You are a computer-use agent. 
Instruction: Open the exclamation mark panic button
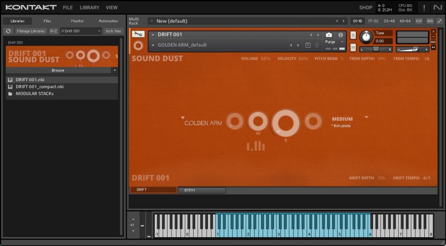click(423, 7)
